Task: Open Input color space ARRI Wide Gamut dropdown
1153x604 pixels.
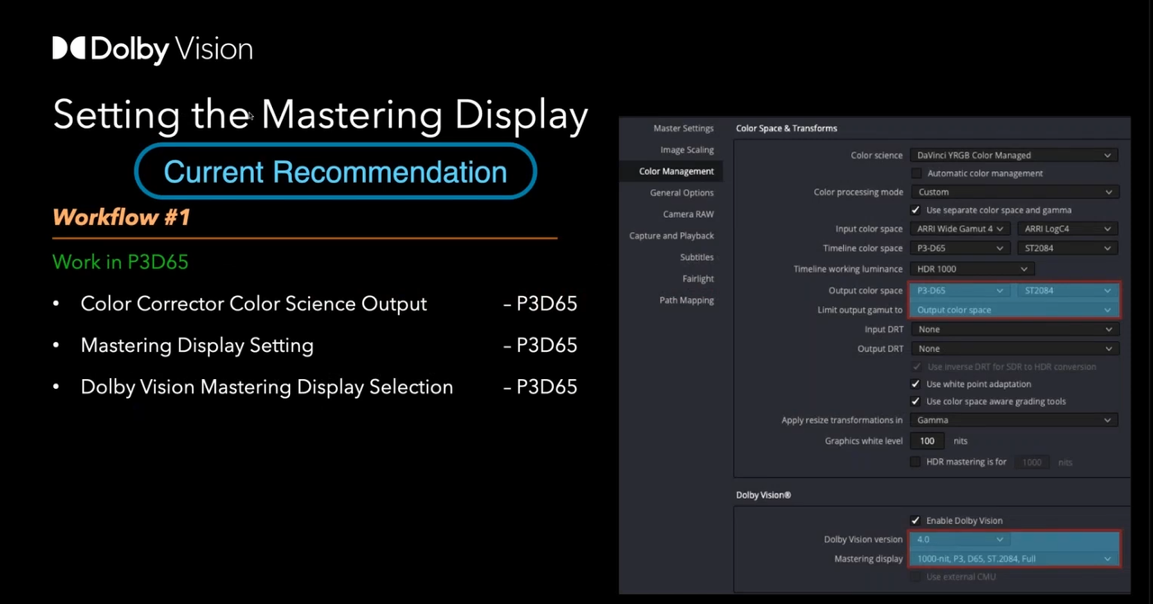Action: tap(959, 229)
